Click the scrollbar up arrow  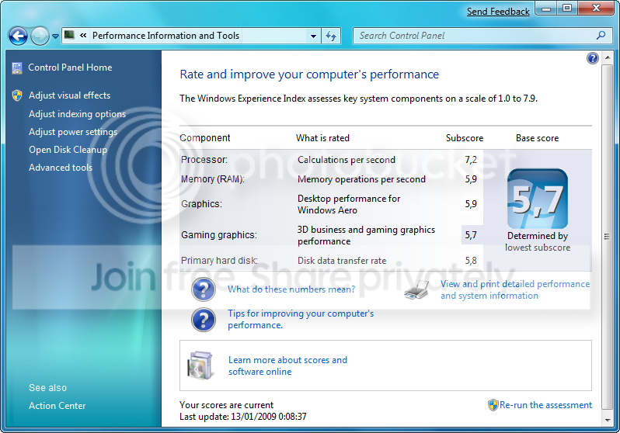pyautogui.click(x=608, y=57)
